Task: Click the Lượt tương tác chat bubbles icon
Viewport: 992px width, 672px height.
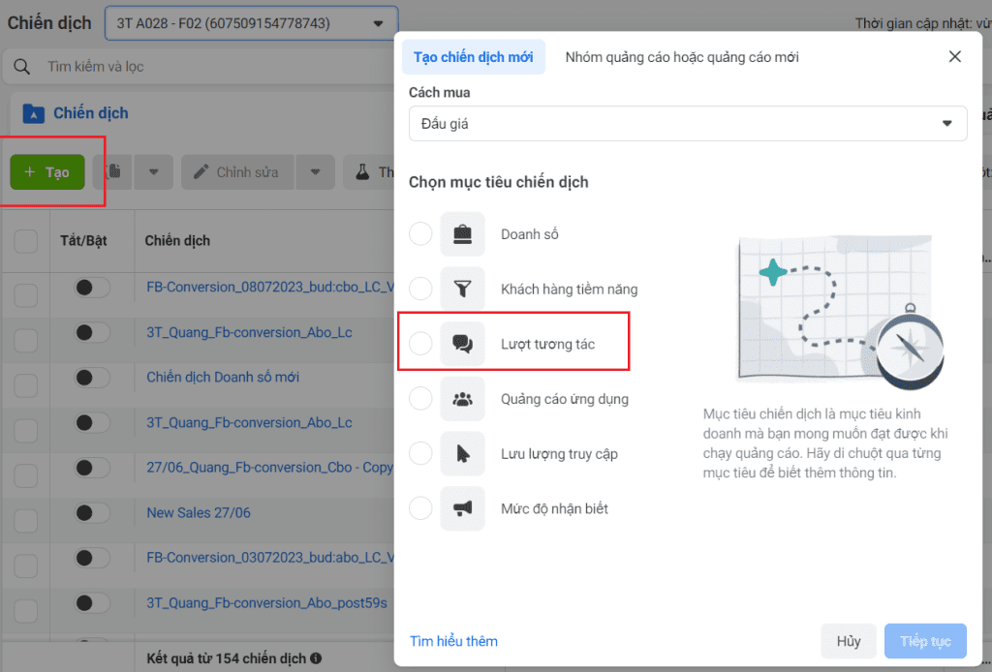Action: tap(462, 344)
